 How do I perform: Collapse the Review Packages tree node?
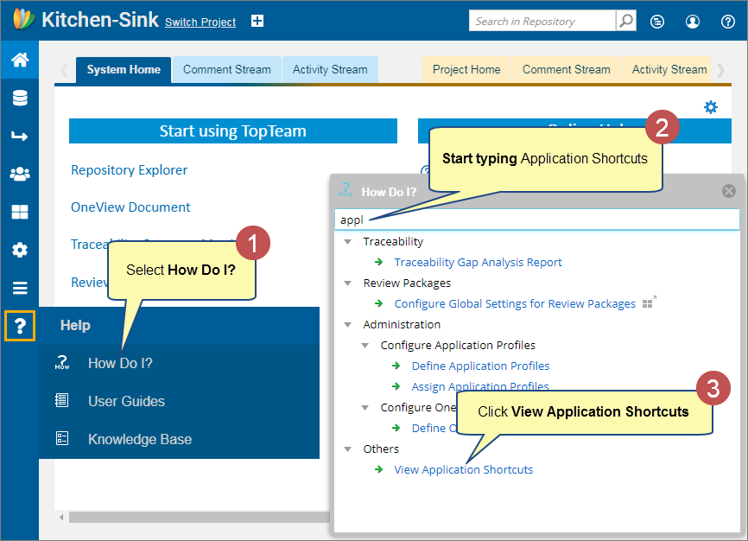click(348, 283)
